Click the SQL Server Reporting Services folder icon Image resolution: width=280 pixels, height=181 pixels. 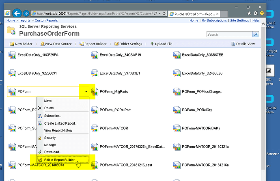click(11, 30)
